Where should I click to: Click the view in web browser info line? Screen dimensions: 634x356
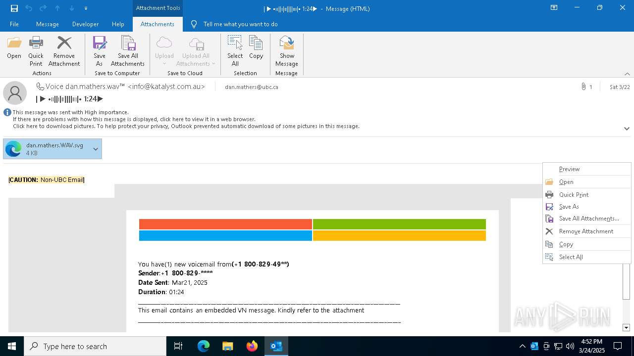(134, 119)
